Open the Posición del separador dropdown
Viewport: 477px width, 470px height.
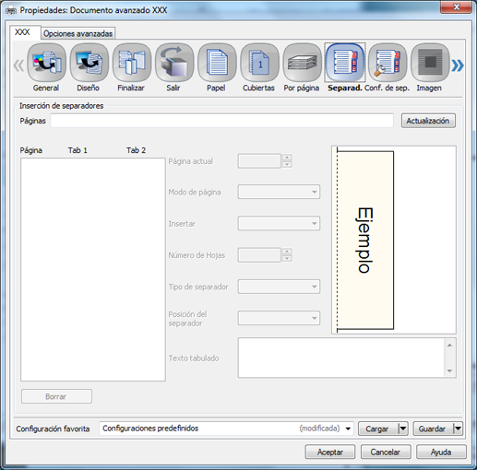[279, 318]
